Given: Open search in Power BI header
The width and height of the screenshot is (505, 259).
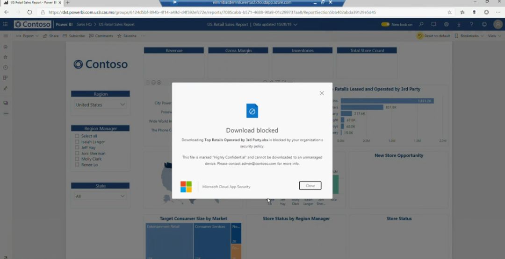Looking at the screenshot, I should pos(421,24).
